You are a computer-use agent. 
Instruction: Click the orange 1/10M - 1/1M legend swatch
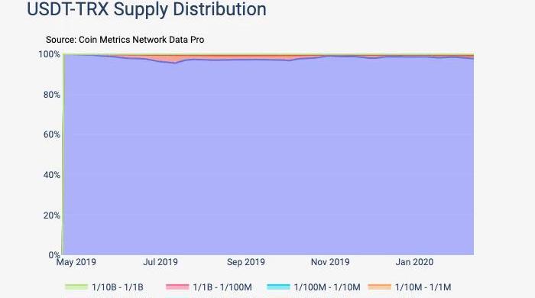[379, 287]
